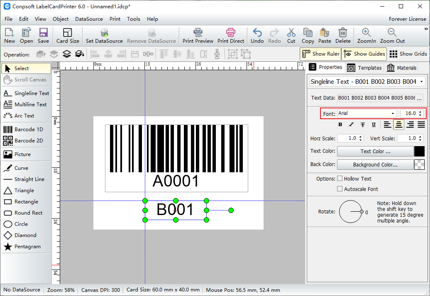Viewport: 430px width, 296px height.
Task: Expand the Singleline Text object selector dropdown
Action: 422,82
